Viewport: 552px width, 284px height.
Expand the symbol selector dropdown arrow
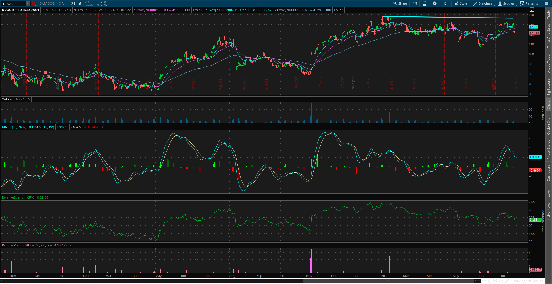28,4
